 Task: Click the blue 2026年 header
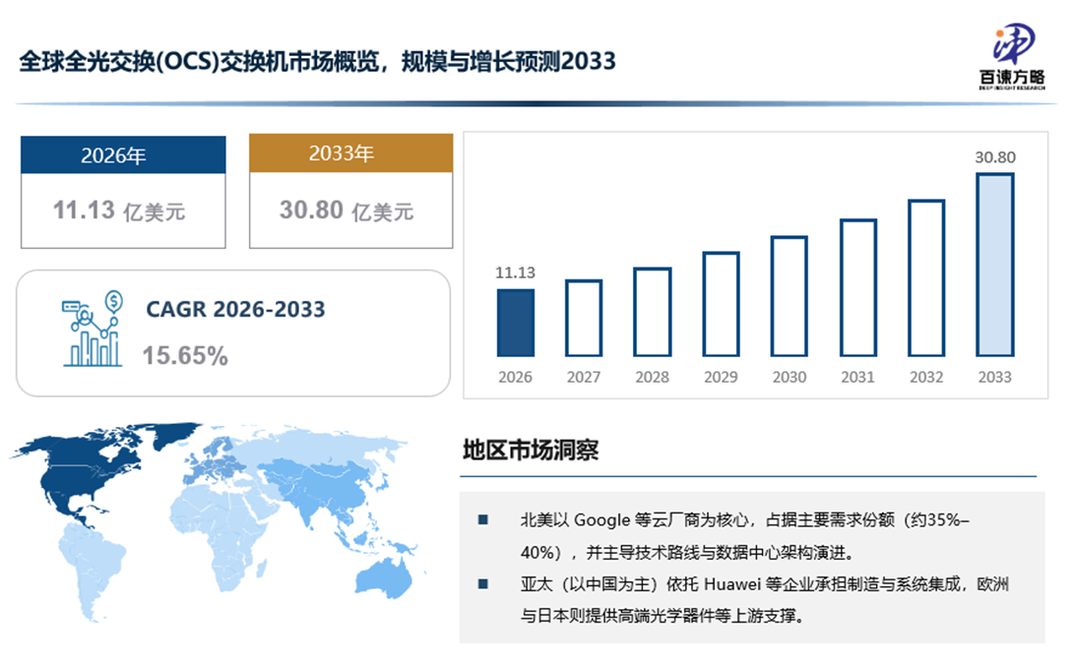click(x=123, y=155)
